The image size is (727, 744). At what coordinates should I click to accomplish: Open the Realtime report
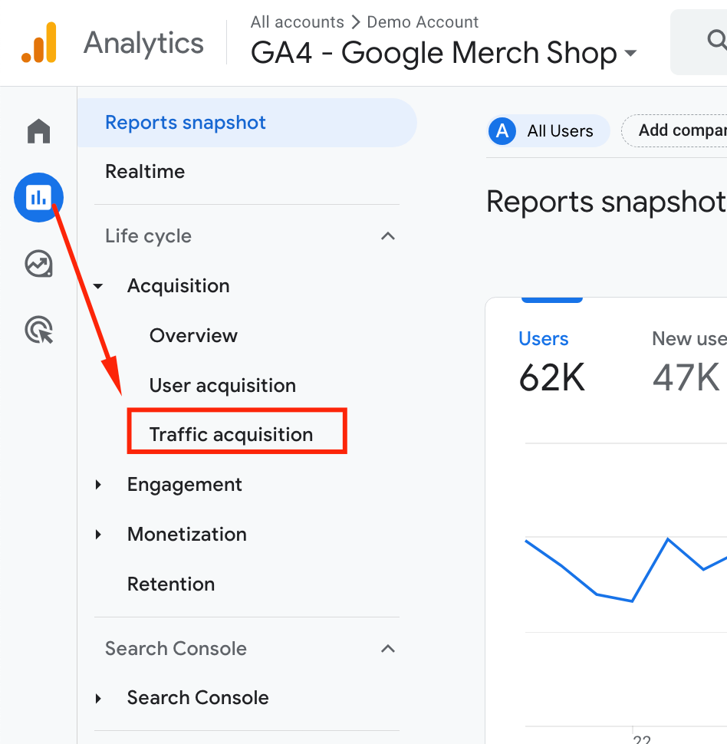(x=145, y=172)
